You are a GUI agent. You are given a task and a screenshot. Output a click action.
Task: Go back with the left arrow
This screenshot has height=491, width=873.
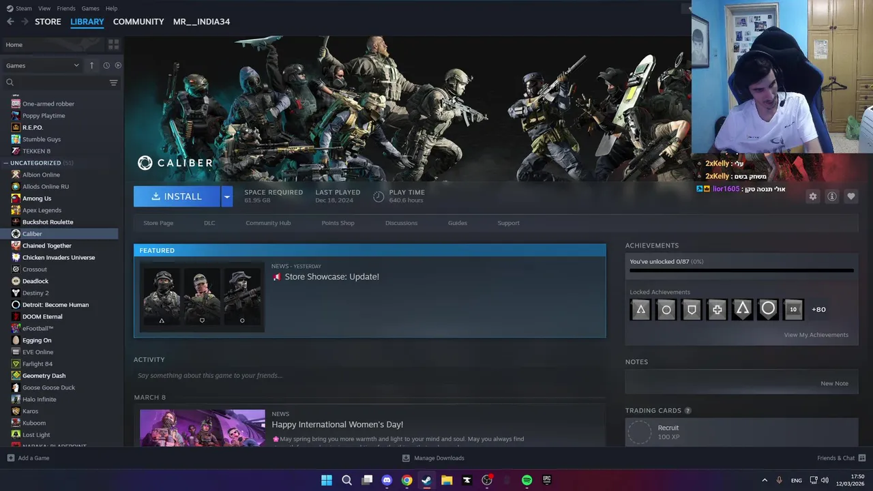10,22
